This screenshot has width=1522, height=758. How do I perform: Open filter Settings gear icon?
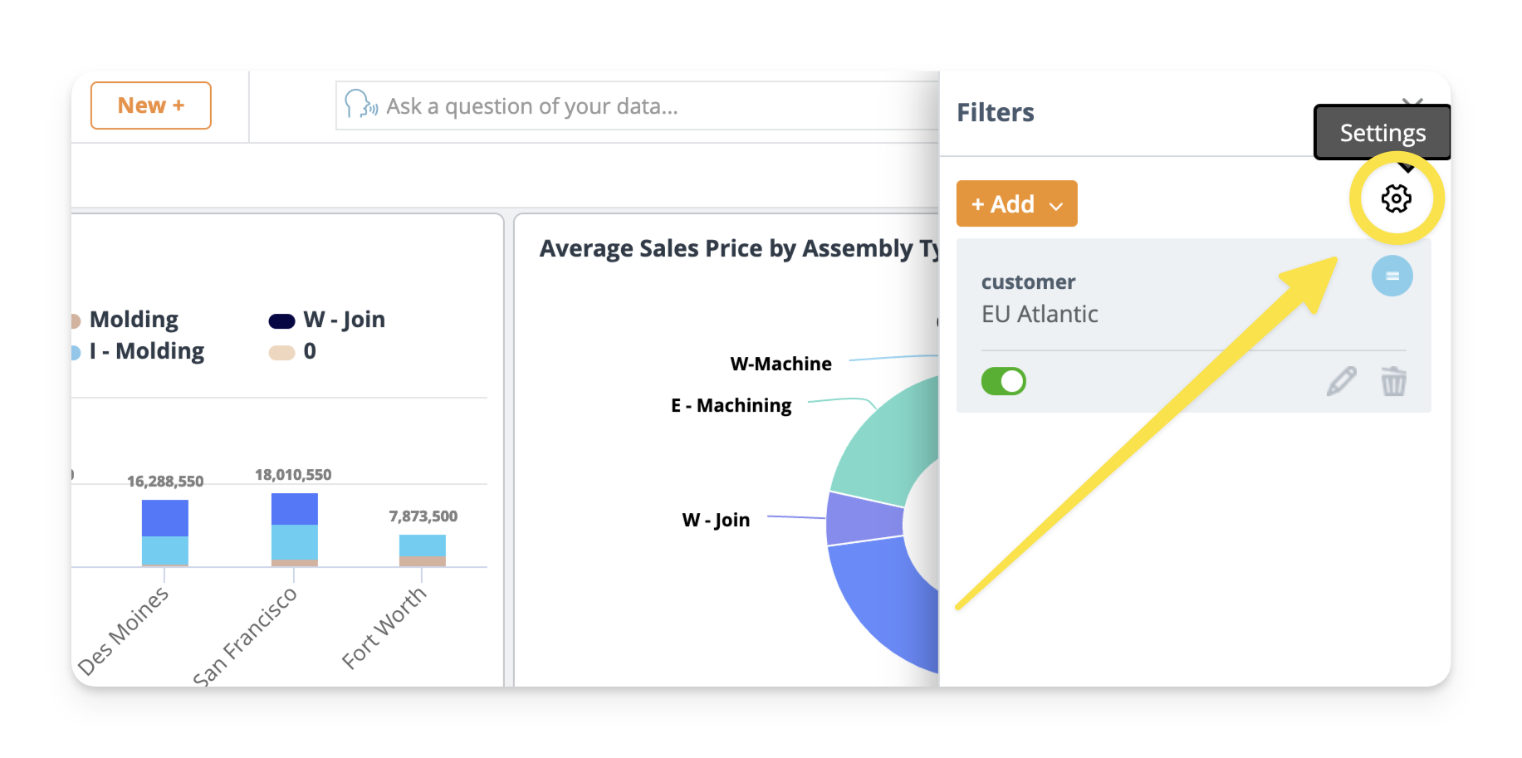click(x=1396, y=198)
